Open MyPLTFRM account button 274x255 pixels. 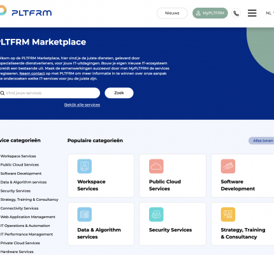pos(210,13)
